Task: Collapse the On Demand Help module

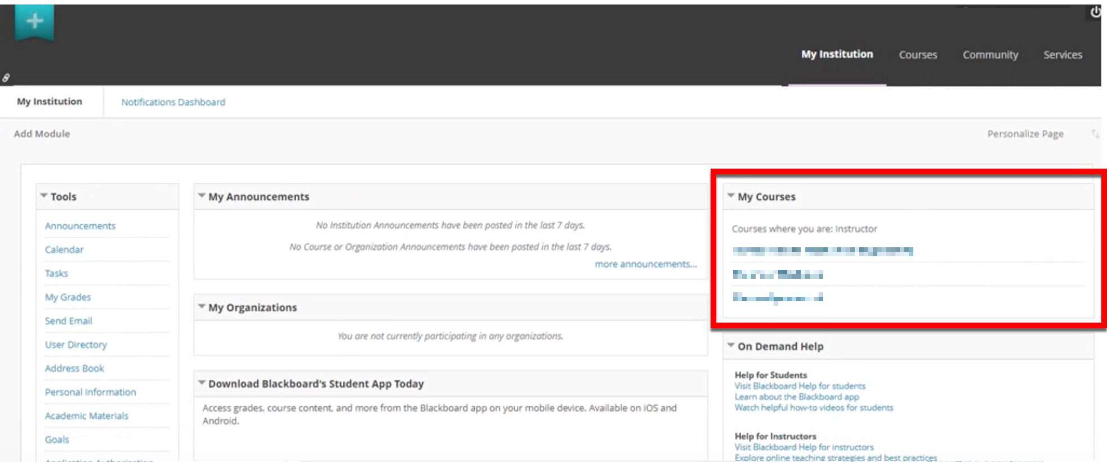Action: click(x=731, y=346)
